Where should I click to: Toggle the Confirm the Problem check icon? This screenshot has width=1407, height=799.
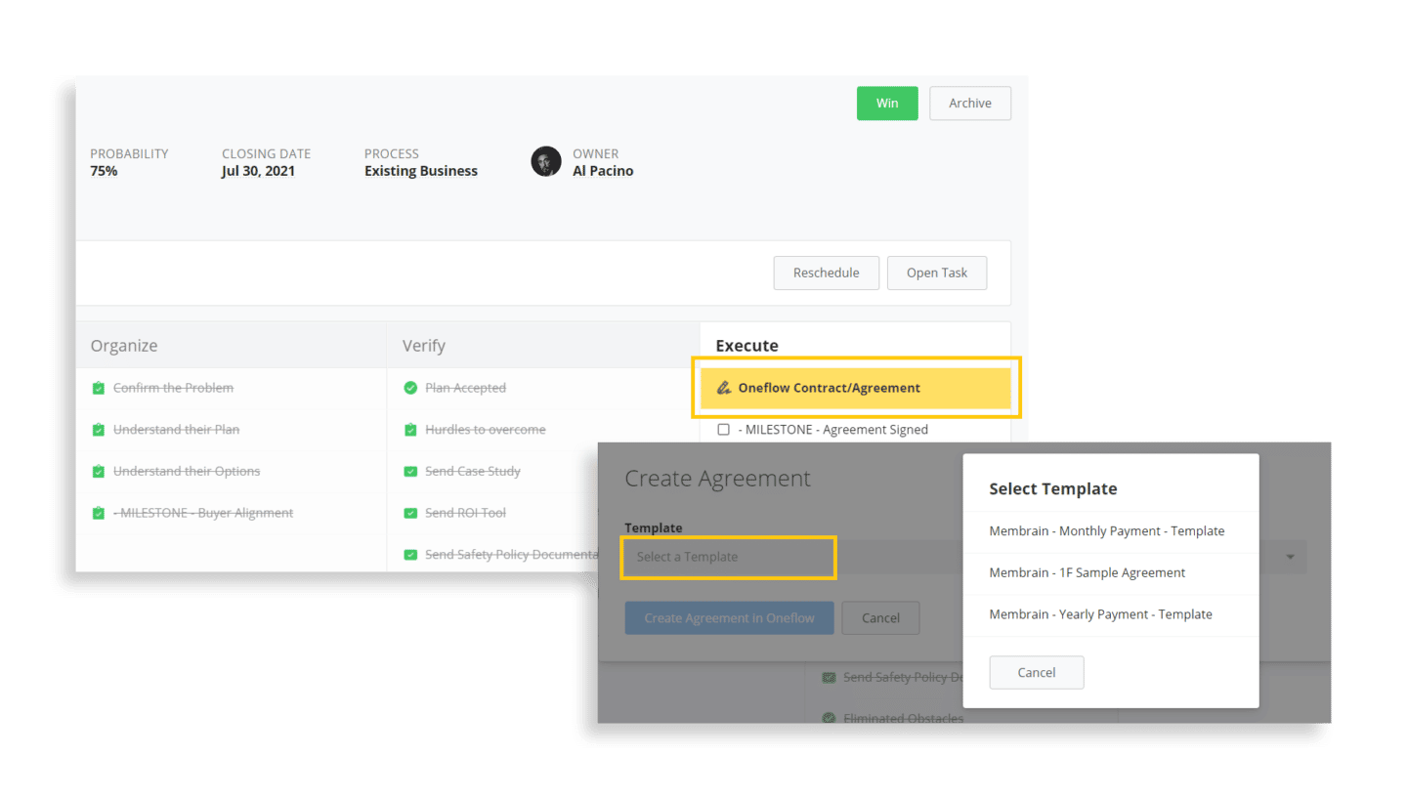(98, 388)
